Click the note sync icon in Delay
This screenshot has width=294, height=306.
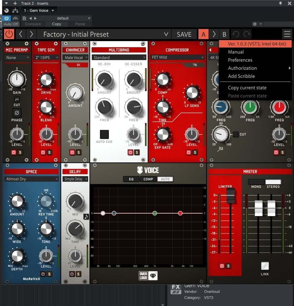click(x=86, y=216)
